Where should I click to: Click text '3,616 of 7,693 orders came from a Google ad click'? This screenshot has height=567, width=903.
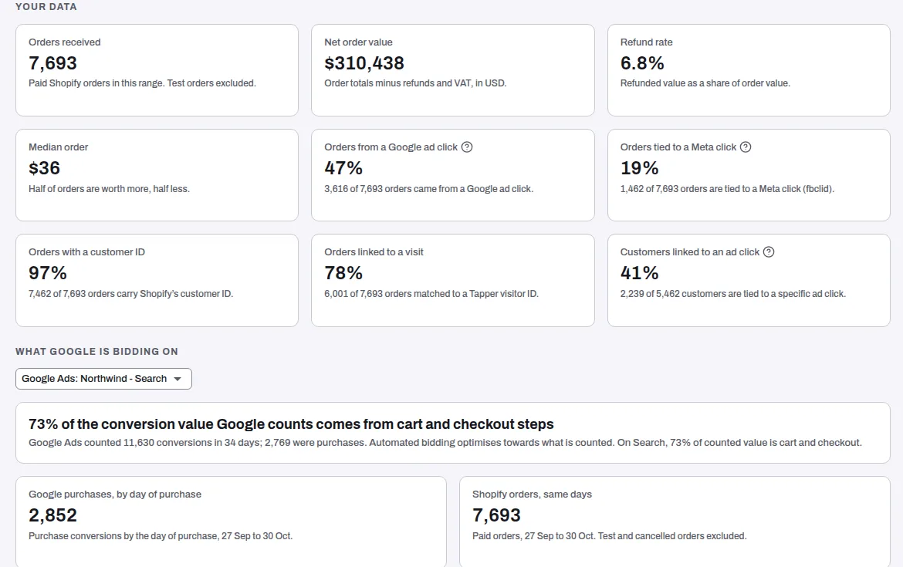point(428,188)
